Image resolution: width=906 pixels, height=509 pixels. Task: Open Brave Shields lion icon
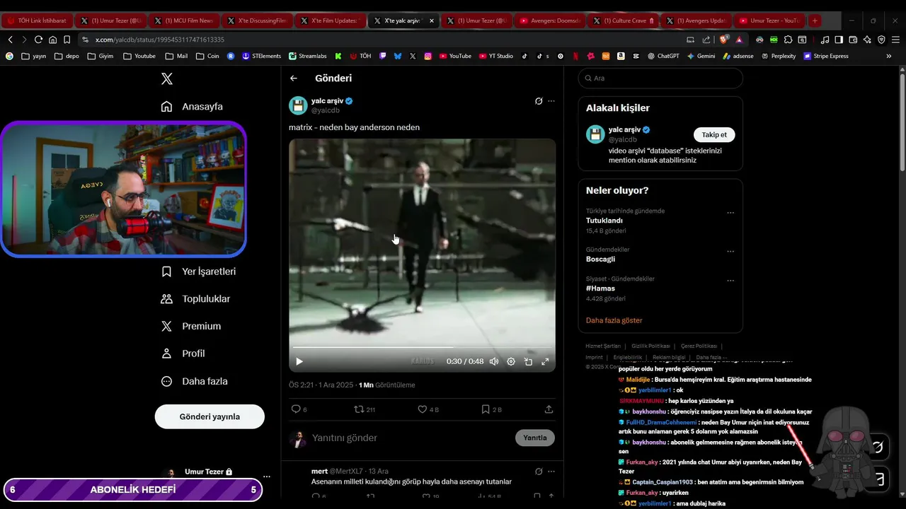tap(723, 40)
